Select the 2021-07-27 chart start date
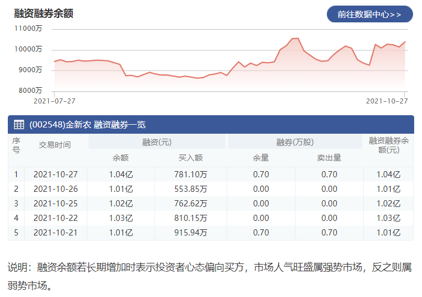The width and height of the screenshot is (422, 297). point(54,101)
